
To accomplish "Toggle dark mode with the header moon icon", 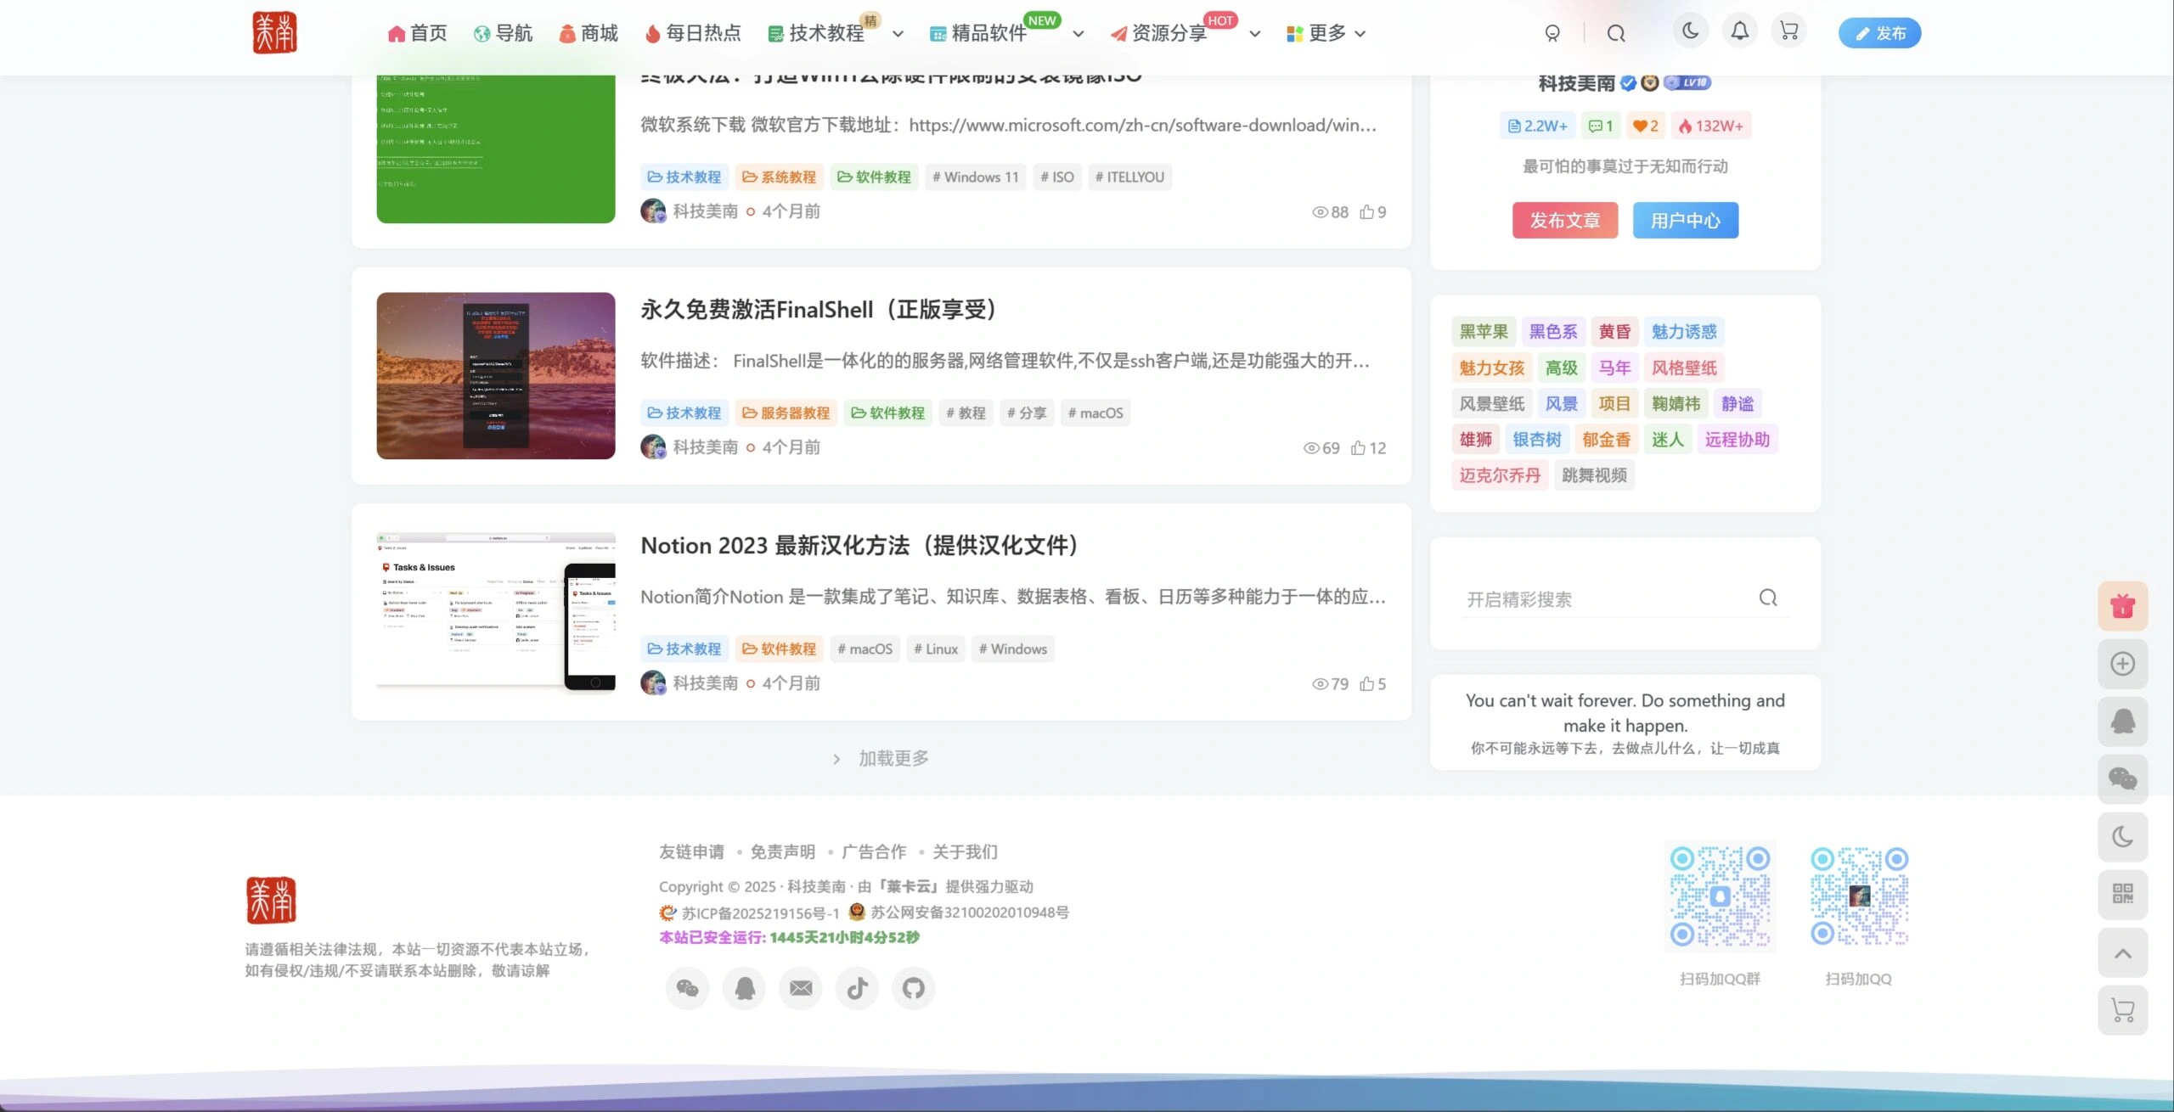I will 1689,31.
